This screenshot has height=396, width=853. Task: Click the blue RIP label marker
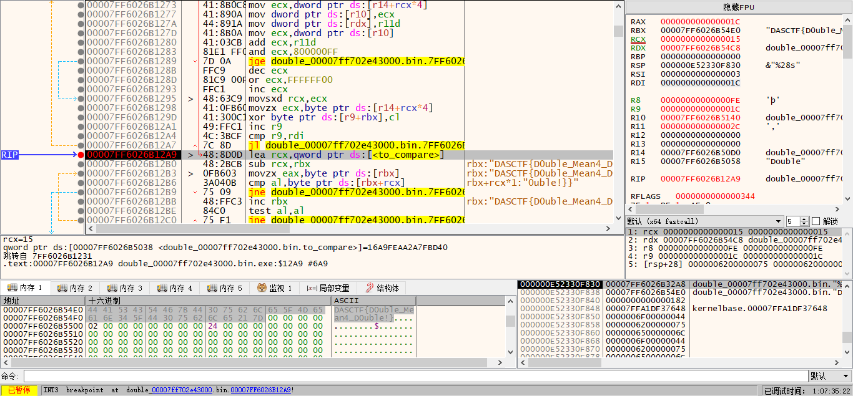click(x=9, y=155)
